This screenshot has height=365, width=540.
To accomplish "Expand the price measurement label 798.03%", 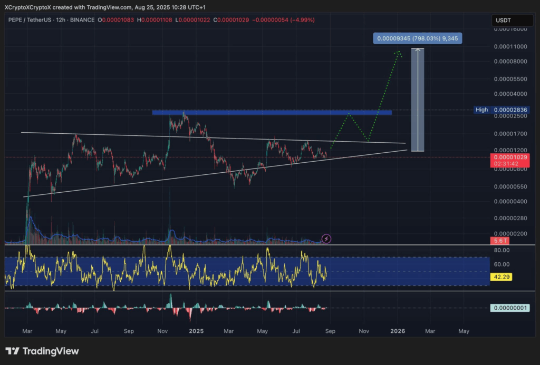I will tap(417, 38).
